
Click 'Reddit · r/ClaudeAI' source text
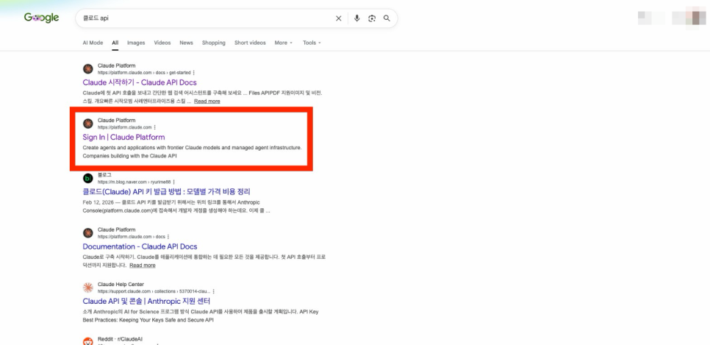tap(121, 339)
